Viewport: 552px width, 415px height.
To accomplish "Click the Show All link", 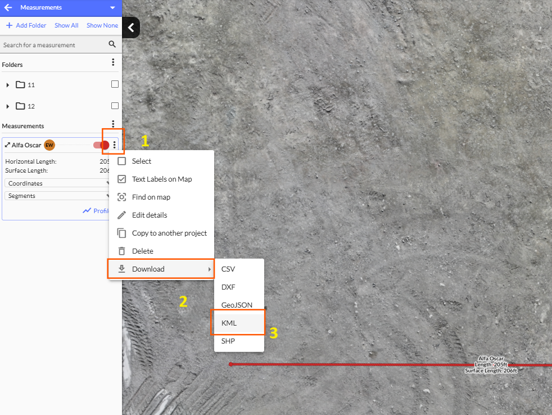I will tap(66, 25).
